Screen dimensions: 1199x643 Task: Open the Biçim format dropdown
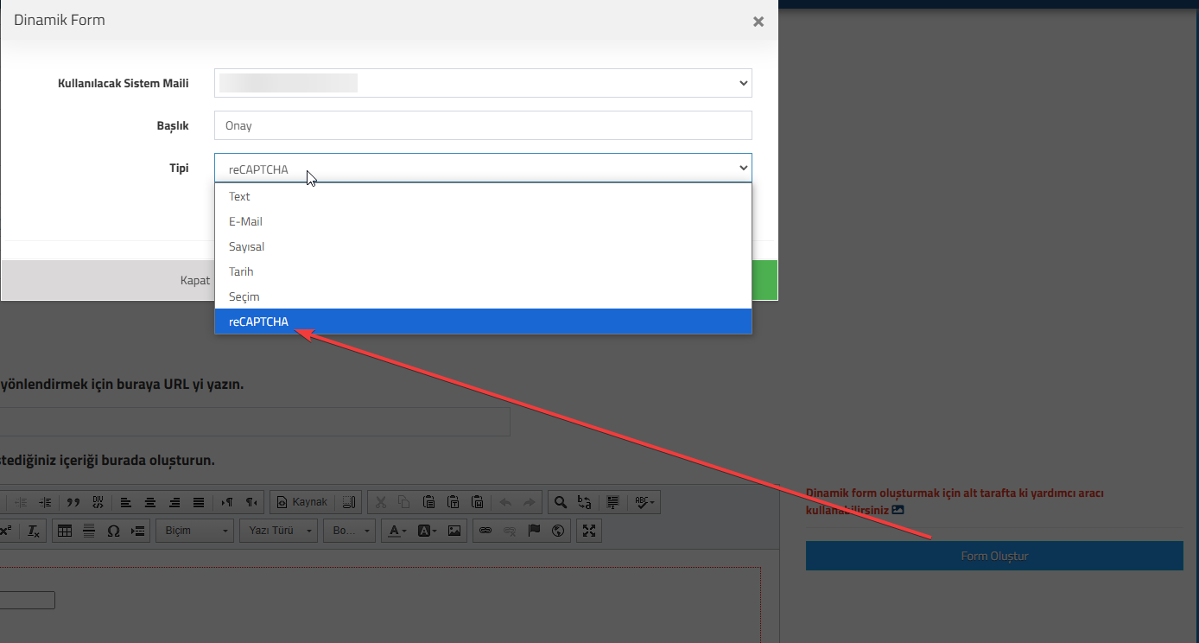click(194, 531)
